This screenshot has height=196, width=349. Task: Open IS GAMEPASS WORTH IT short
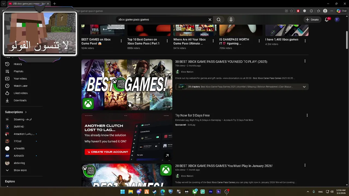234,41
